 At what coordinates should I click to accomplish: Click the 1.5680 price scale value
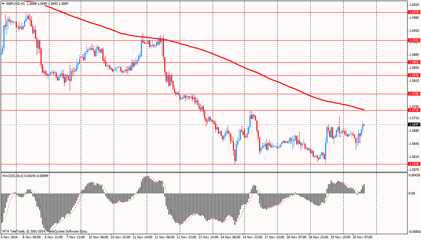coord(414,131)
